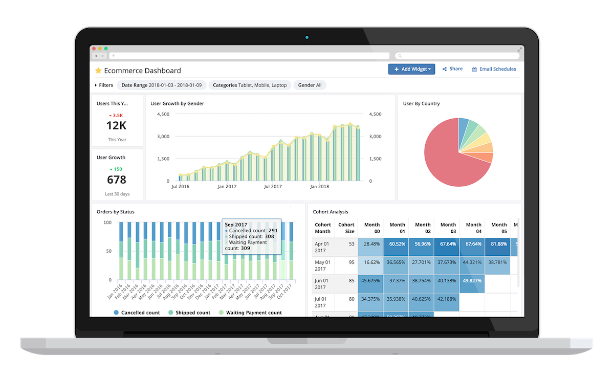Click the star icon beside Ecommerce Dashboard
This screenshot has width=614, height=377.
(x=98, y=71)
